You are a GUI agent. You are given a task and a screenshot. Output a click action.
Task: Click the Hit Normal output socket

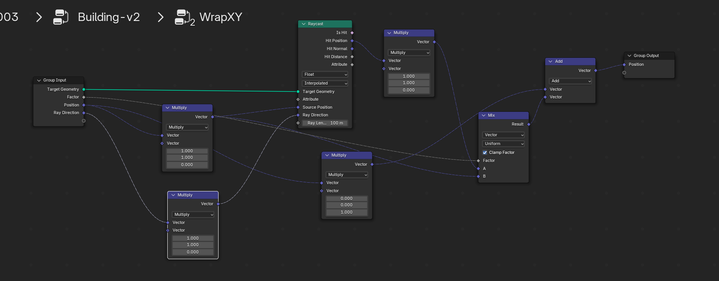(x=352, y=49)
